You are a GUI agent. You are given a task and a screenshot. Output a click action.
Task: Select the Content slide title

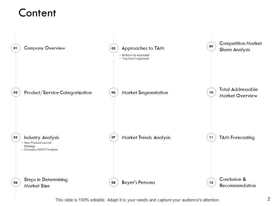[x=37, y=13]
